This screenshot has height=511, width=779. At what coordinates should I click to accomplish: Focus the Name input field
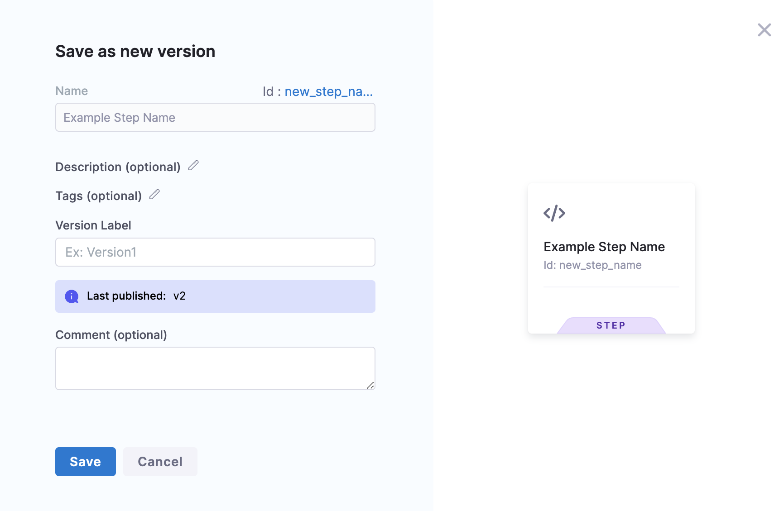tap(215, 118)
